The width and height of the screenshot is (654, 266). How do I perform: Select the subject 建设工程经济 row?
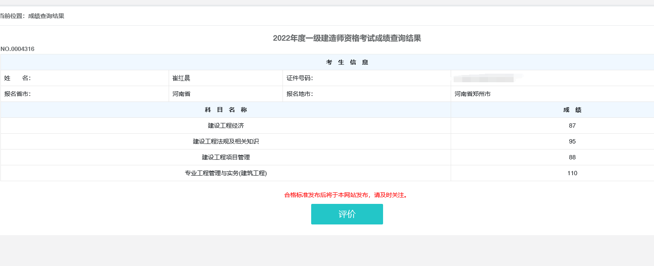point(226,126)
